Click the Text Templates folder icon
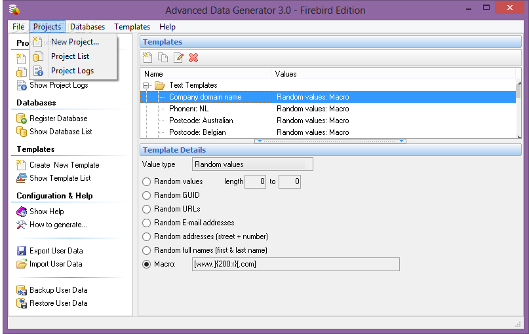Screen dimensions: 529x334 tap(160, 85)
